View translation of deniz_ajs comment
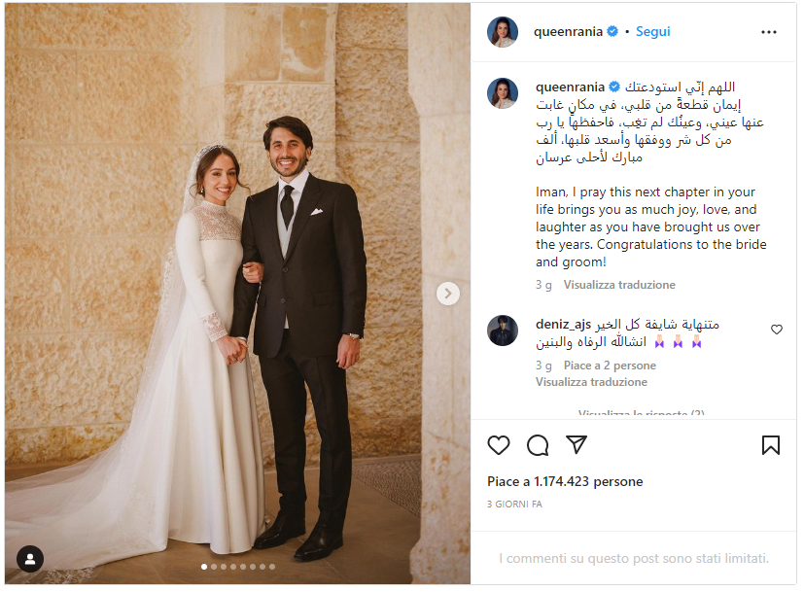 click(591, 382)
